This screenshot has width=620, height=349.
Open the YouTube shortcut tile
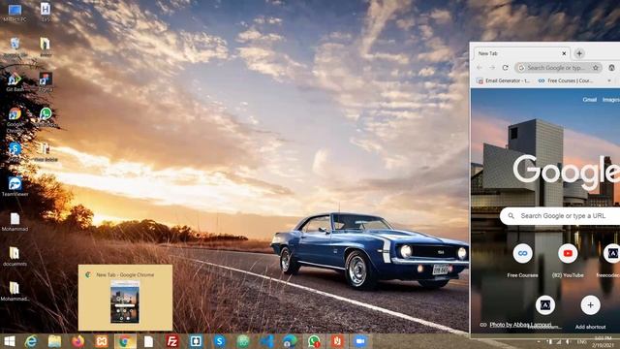pos(568,261)
